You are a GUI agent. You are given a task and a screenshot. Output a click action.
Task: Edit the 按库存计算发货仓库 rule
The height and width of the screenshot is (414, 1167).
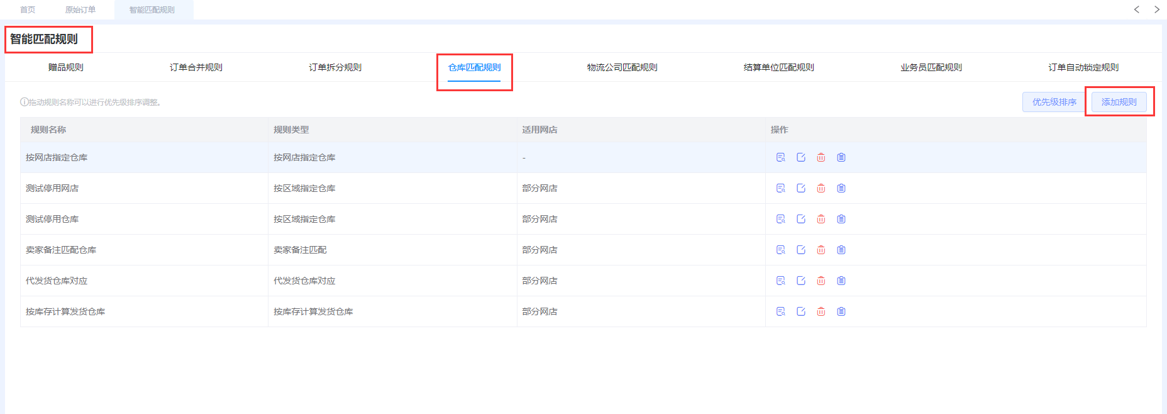[x=801, y=311]
